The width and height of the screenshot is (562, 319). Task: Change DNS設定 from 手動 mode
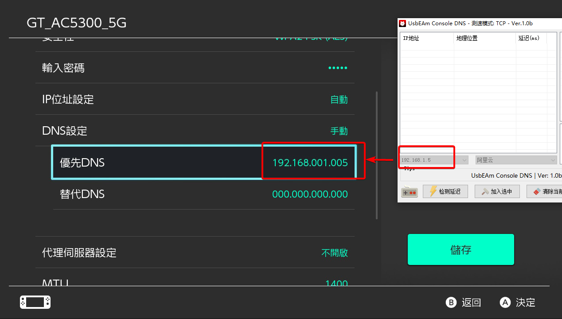pyautogui.click(x=195, y=131)
